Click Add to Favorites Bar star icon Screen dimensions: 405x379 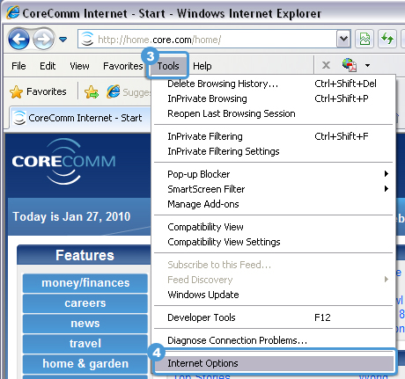(92, 91)
